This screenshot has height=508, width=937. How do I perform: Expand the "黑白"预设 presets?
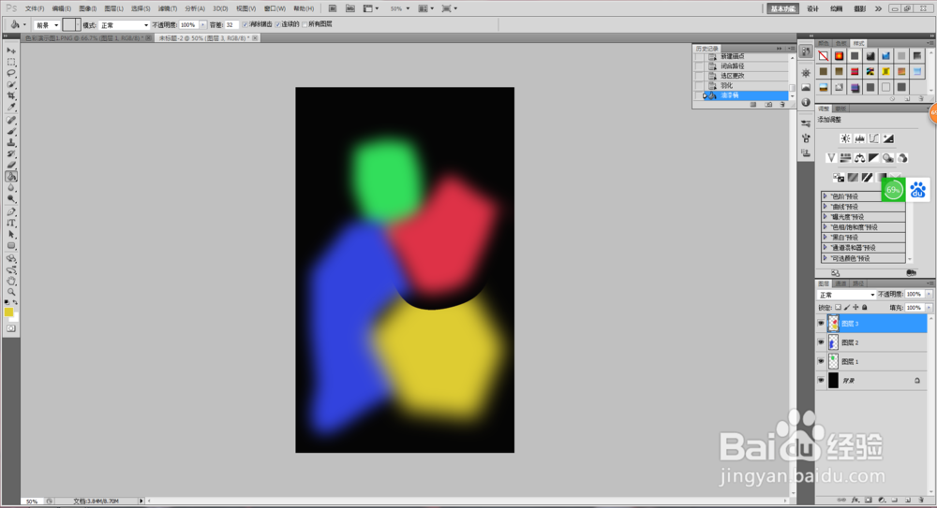pyautogui.click(x=825, y=238)
